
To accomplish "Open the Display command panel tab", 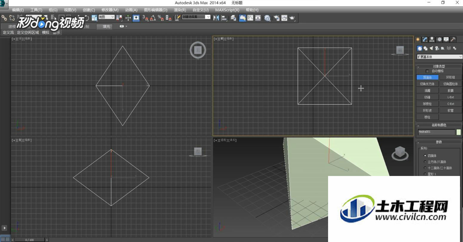I will tap(446, 39).
